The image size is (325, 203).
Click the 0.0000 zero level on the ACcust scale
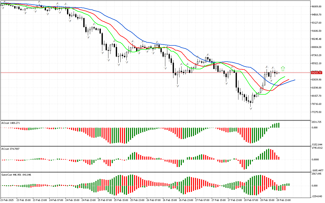tap(315, 160)
